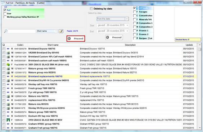Open the Start date picker dropdown
Screen dimensions: 203x132
127,25
